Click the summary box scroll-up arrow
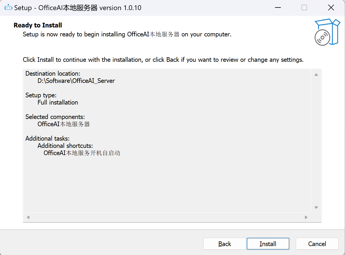 point(316,75)
